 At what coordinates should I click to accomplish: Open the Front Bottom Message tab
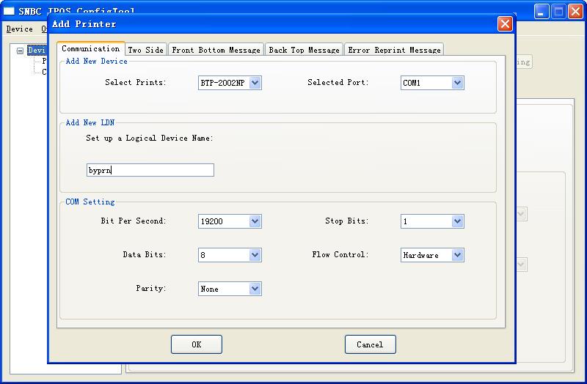(216, 50)
